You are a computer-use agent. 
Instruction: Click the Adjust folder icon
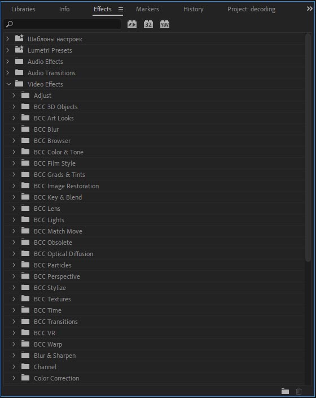[x=25, y=95]
